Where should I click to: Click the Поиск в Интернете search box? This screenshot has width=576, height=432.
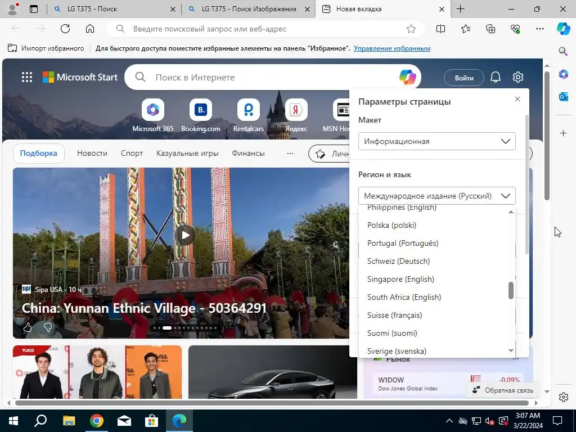(x=274, y=77)
